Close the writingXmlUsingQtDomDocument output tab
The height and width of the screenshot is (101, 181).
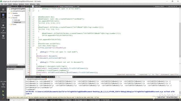(x=46, y=79)
